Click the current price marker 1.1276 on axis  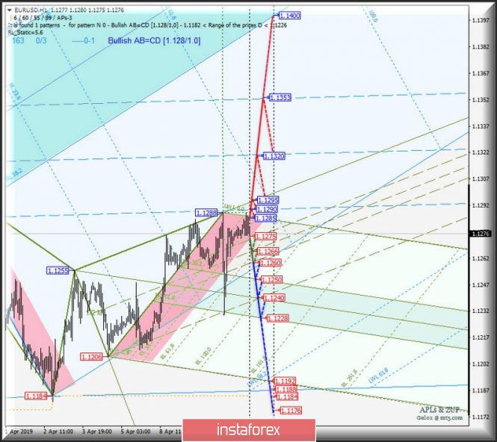(481, 234)
